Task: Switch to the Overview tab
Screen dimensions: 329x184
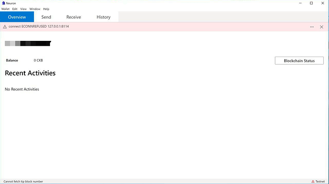Action: coord(17,17)
